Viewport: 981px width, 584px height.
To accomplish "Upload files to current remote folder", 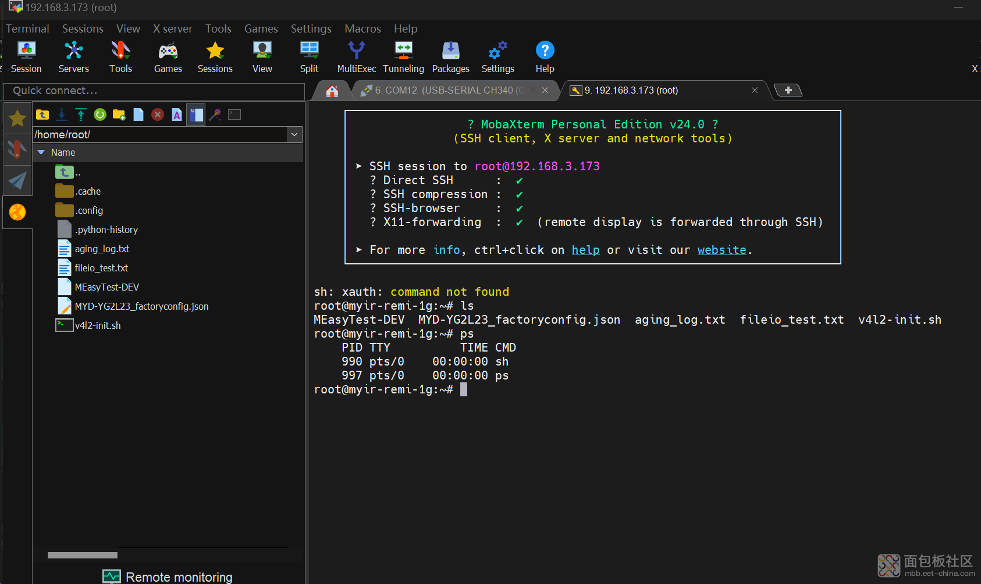I will [81, 114].
